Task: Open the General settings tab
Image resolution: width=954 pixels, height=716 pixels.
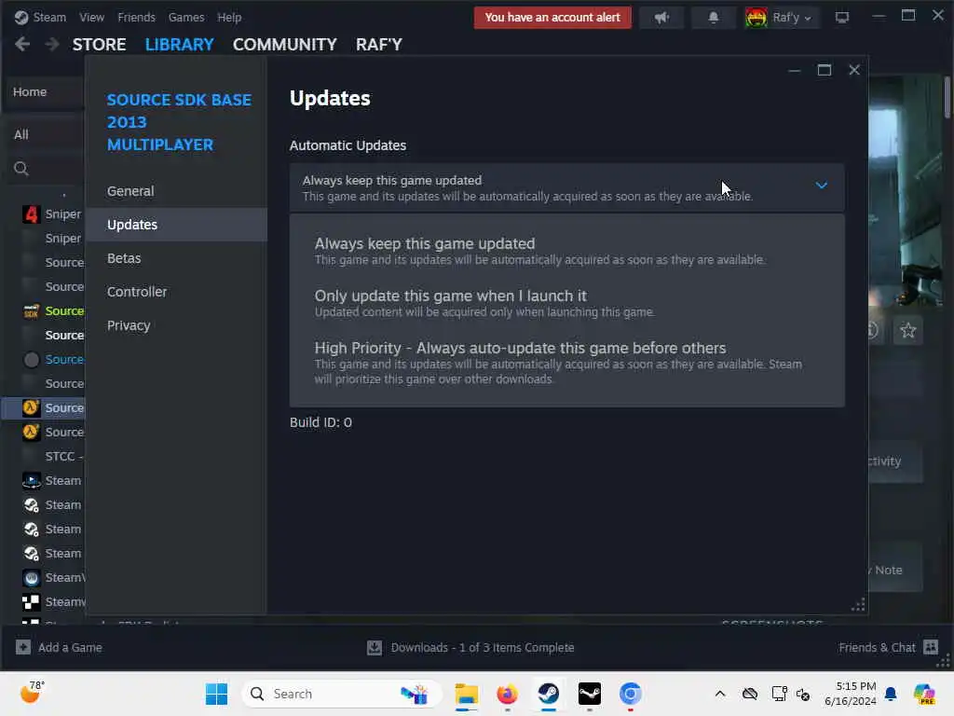Action: tap(176, 191)
